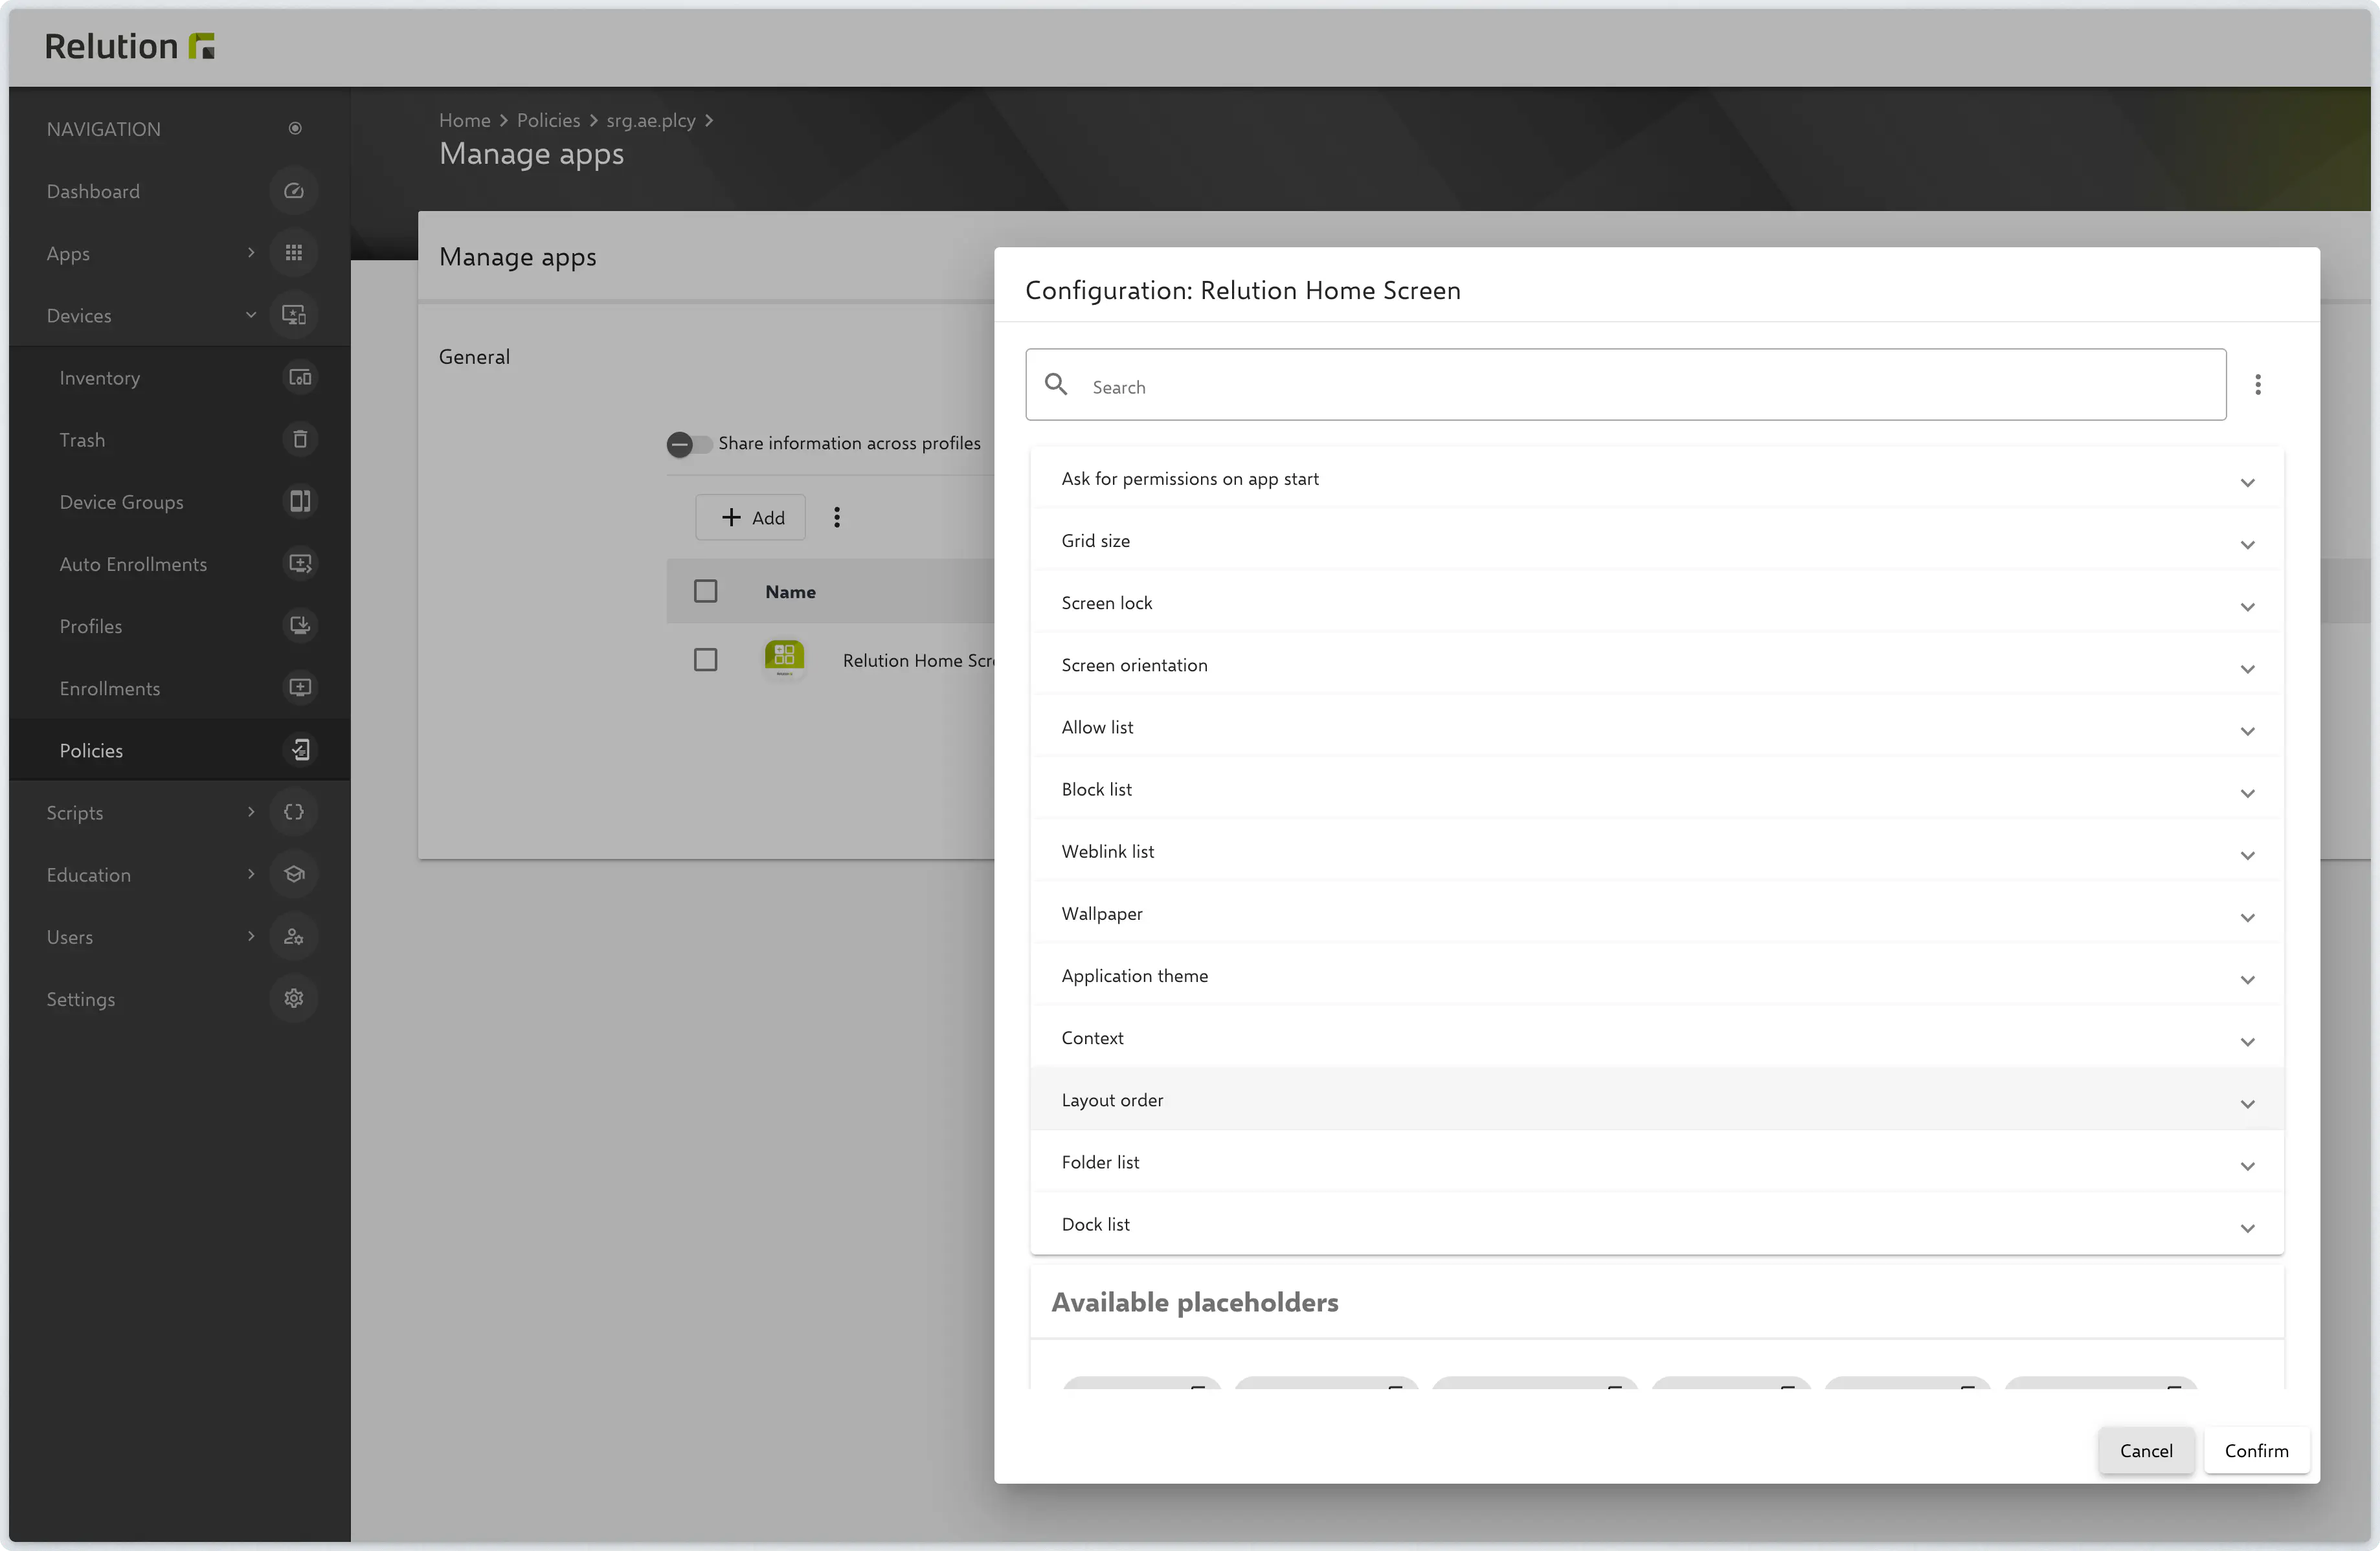Check the select-all checkbox beside Name
Image resolution: width=2380 pixels, height=1551 pixels.
pos(705,592)
